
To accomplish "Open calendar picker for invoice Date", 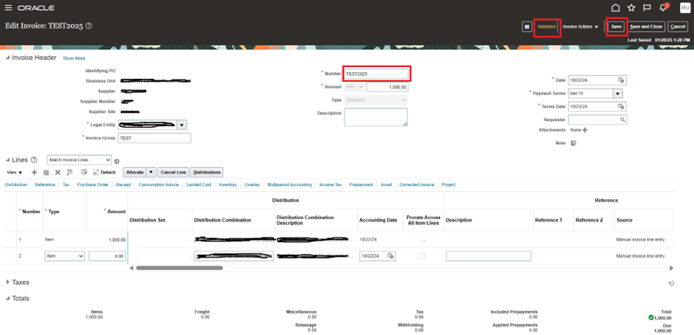I will (621, 80).
